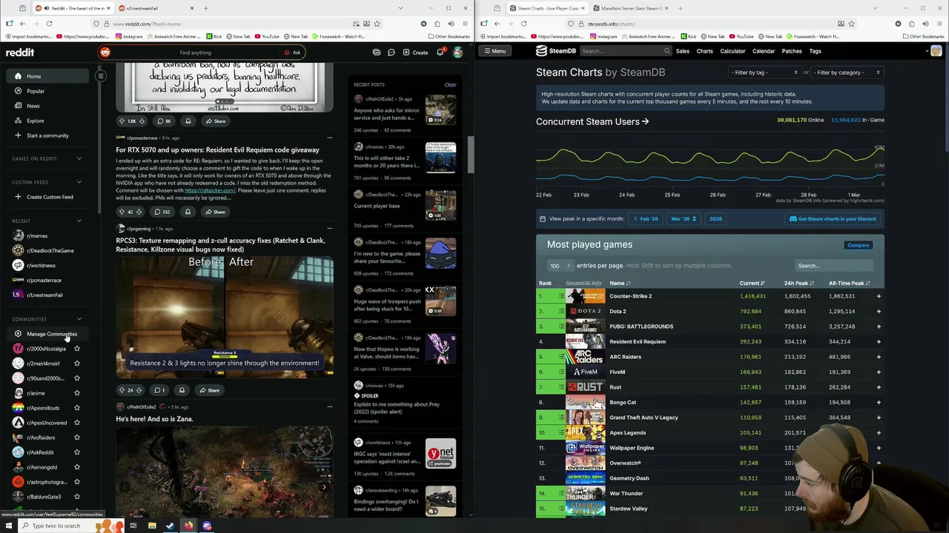
Task: Click Create post button on Reddit
Action: 415,53
